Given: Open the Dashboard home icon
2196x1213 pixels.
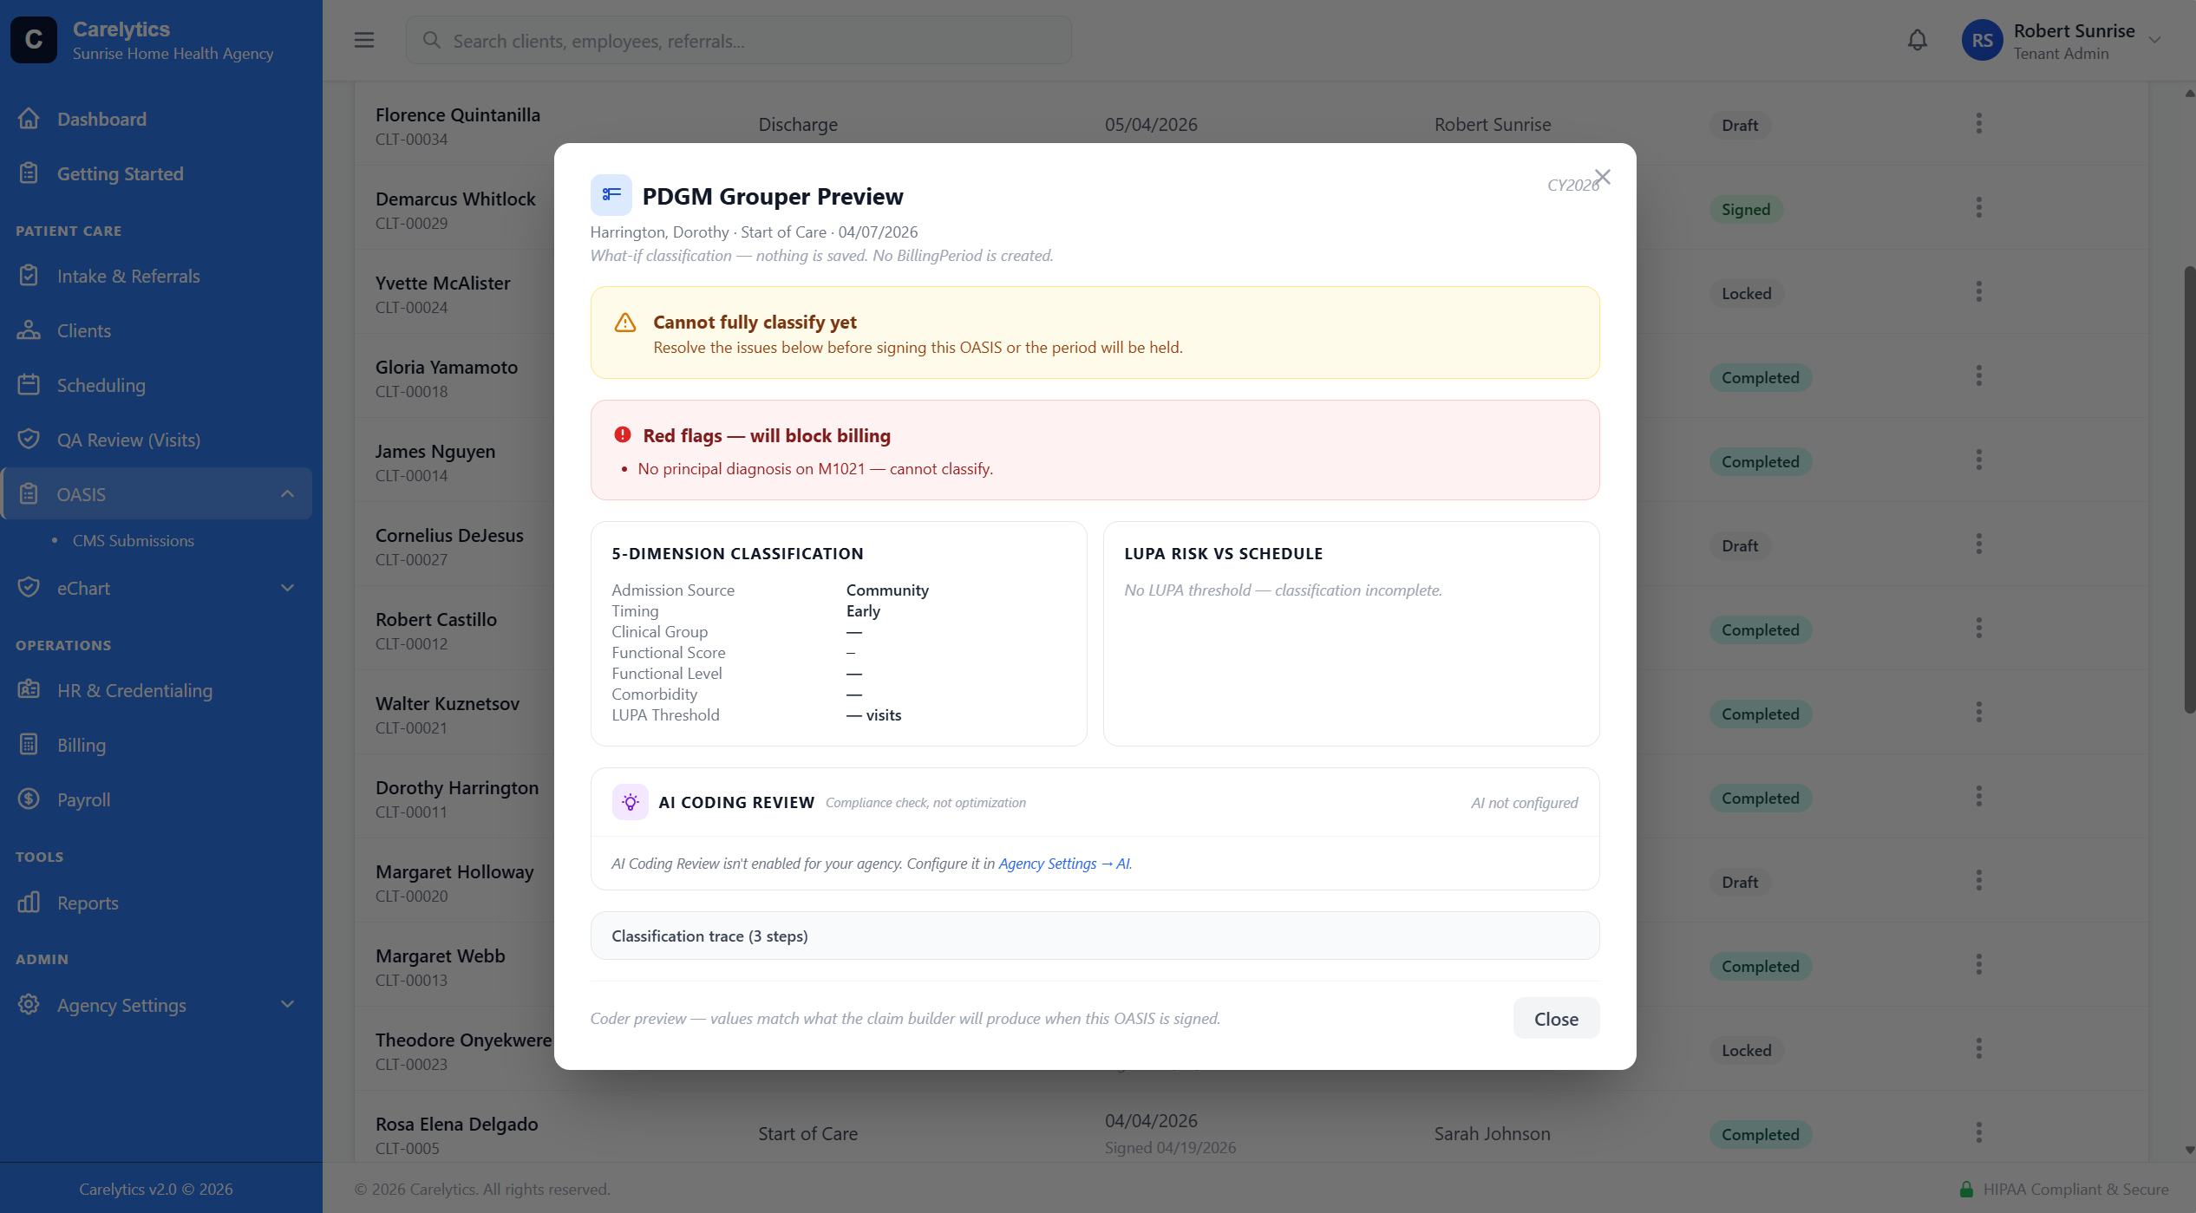Looking at the screenshot, I should click(29, 119).
